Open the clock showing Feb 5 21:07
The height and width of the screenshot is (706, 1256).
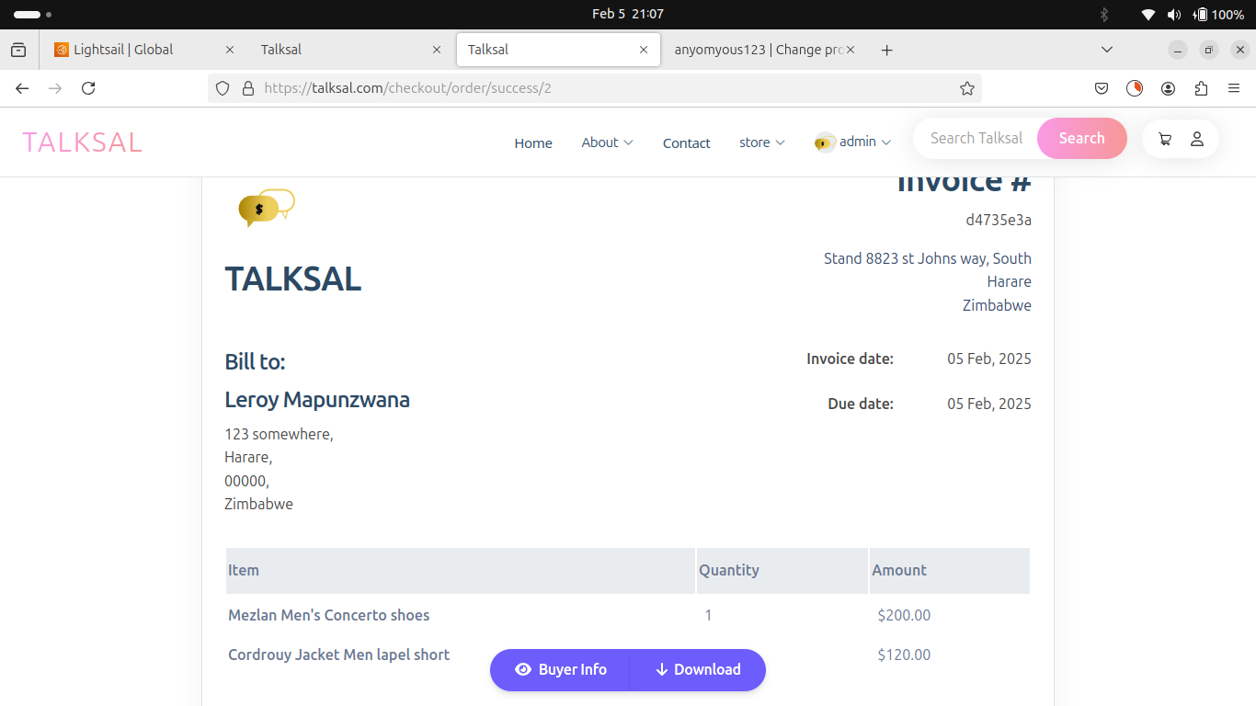coord(628,14)
